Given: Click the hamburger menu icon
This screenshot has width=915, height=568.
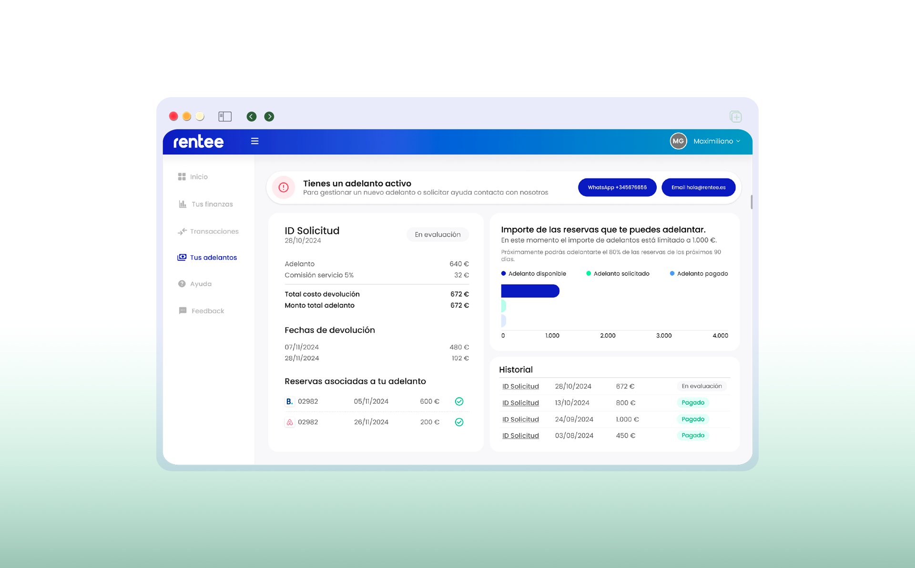Looking at the screenshot, I should tap(255, 141).
